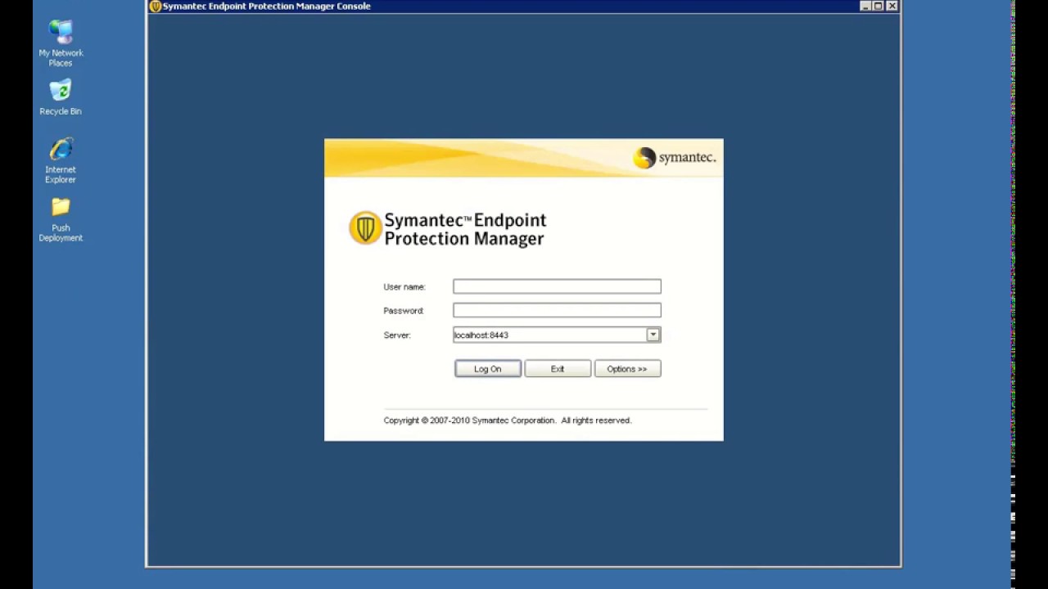
Task: Click the Server: label
Action: (397, 335)
